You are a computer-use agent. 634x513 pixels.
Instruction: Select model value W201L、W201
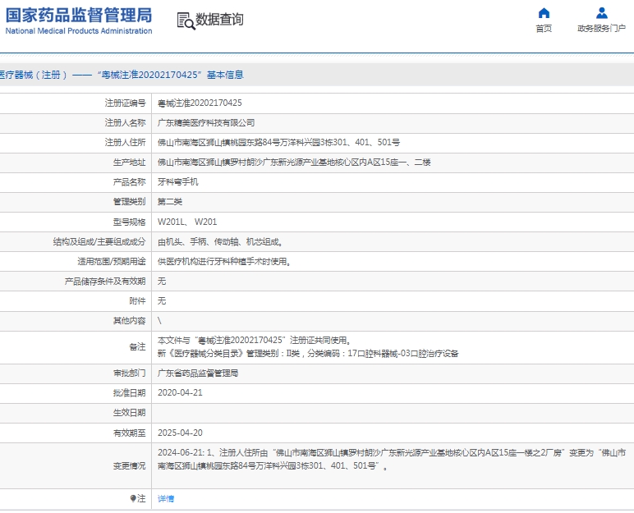tap(187, 222)
